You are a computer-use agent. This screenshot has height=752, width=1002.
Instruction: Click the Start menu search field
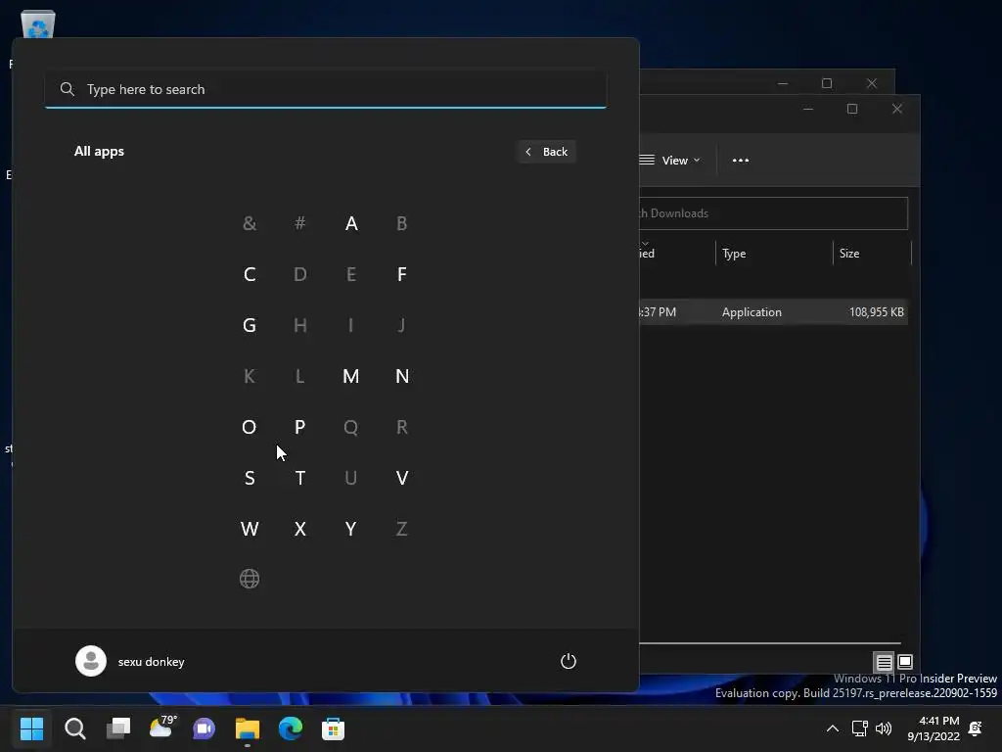click(x=326, y=89)
